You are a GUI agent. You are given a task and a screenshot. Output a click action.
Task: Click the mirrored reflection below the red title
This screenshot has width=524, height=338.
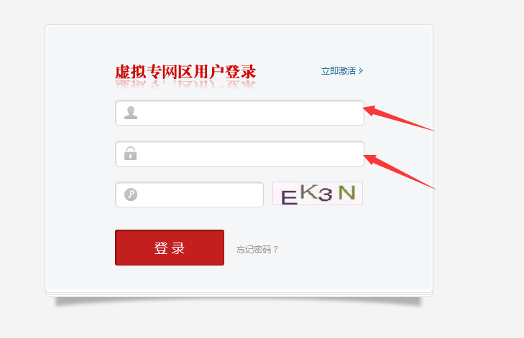(185, 85)
